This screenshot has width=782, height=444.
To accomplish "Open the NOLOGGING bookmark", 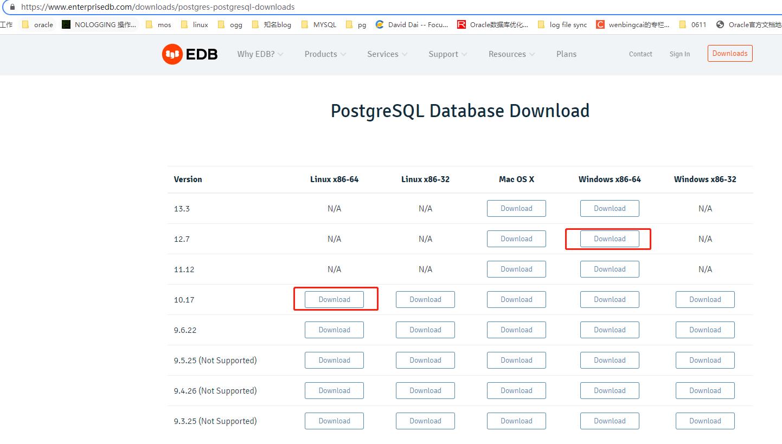I will (x=99, y=24).
